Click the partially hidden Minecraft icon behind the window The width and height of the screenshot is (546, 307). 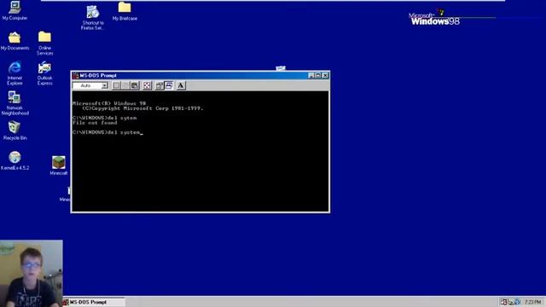click(x=65, y=195)
